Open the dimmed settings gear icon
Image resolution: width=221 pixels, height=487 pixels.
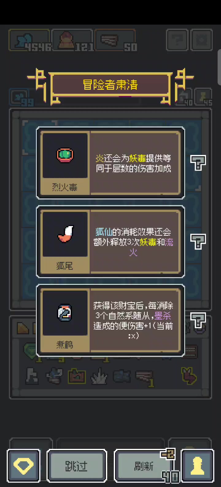tap(202, 40)
